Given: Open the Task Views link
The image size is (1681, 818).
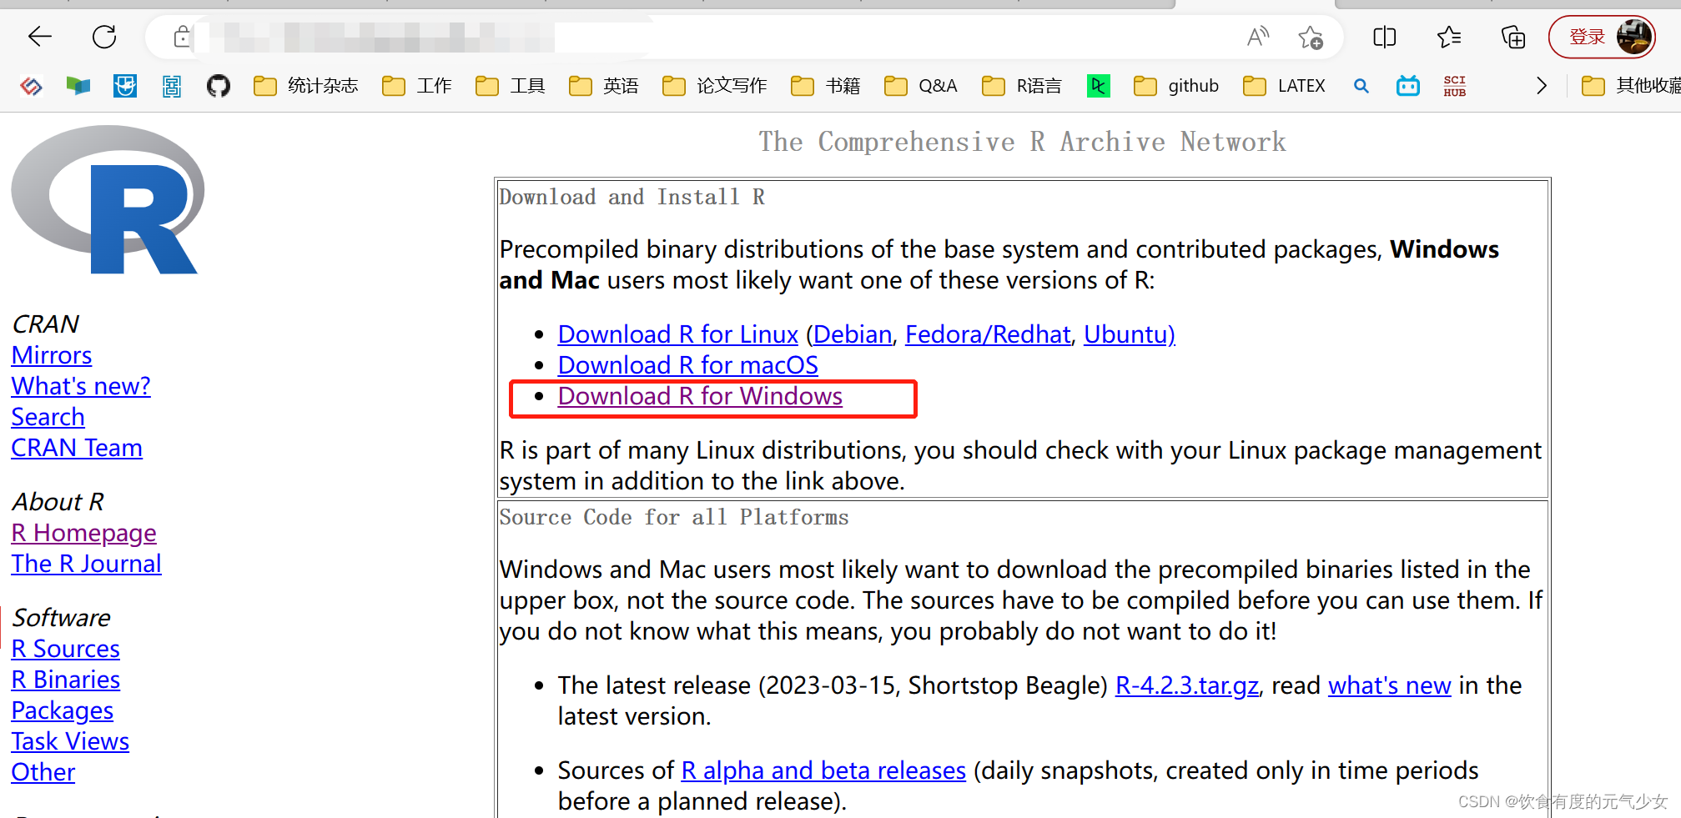Looking at the screenshot, I should [x=70, y=741].
